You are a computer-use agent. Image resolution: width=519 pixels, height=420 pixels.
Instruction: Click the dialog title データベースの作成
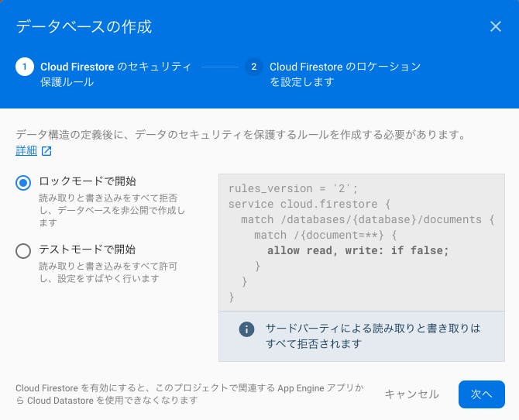84,26
